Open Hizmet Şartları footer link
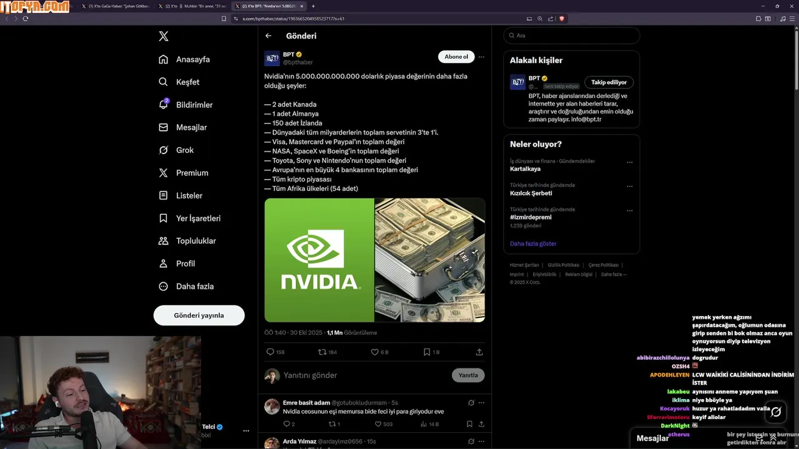Viewport: 799px width, 449px height. click(x=524, y=265)
